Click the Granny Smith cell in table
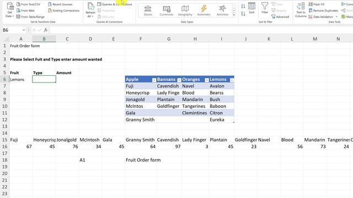The height and width of the screenshot is (198, 353). [141, 120]
